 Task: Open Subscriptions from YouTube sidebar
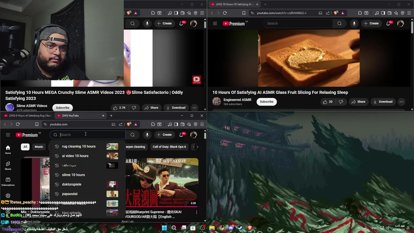[8, 182]
